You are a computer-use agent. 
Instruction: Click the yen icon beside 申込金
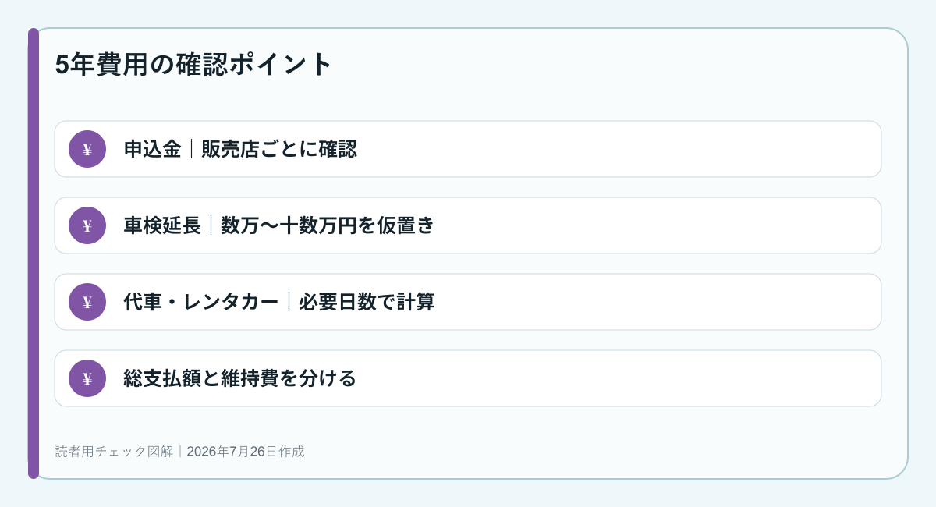87,149
